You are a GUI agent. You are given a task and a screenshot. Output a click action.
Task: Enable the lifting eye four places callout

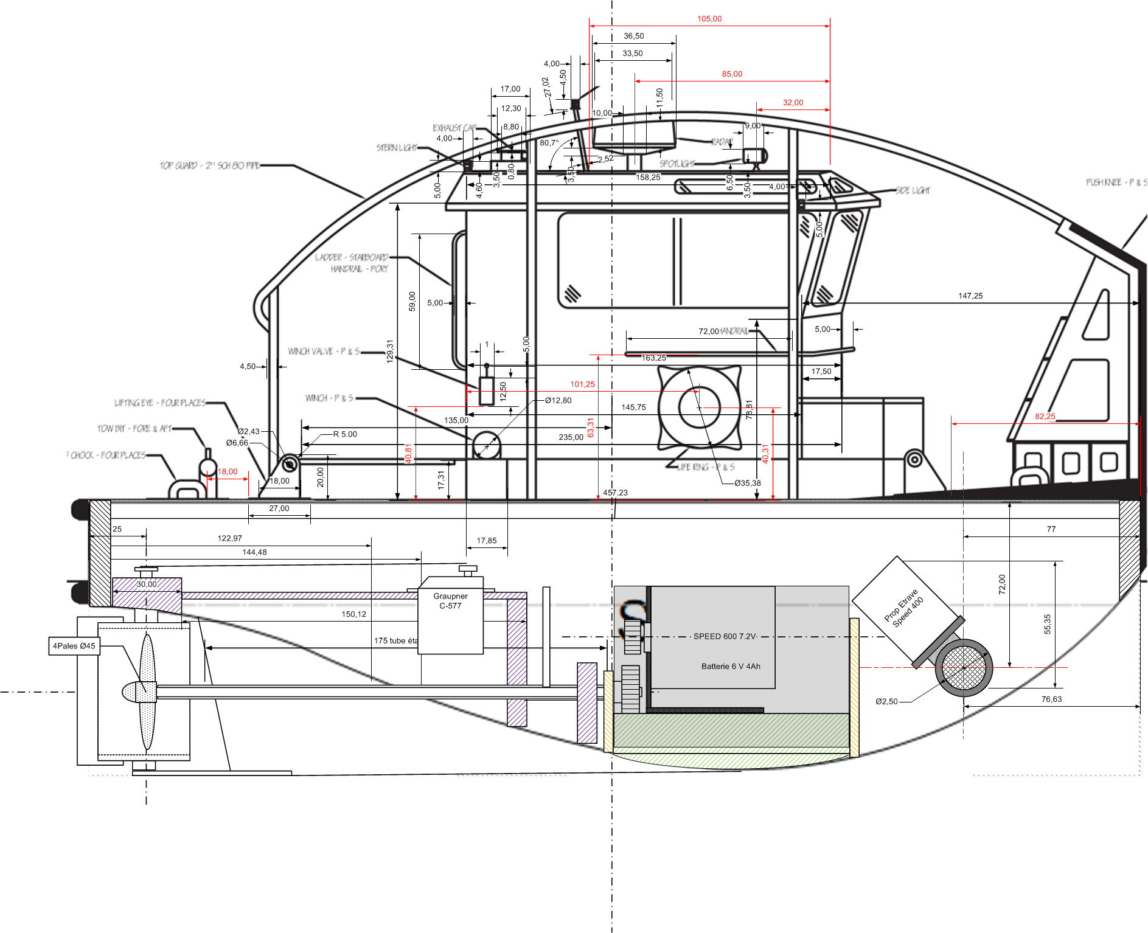click(159, 403)
